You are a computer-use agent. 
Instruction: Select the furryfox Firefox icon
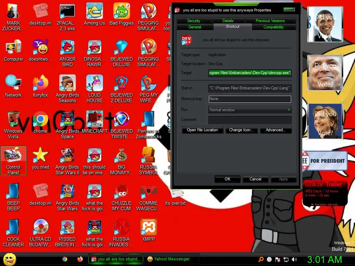(x=40, y=86)
